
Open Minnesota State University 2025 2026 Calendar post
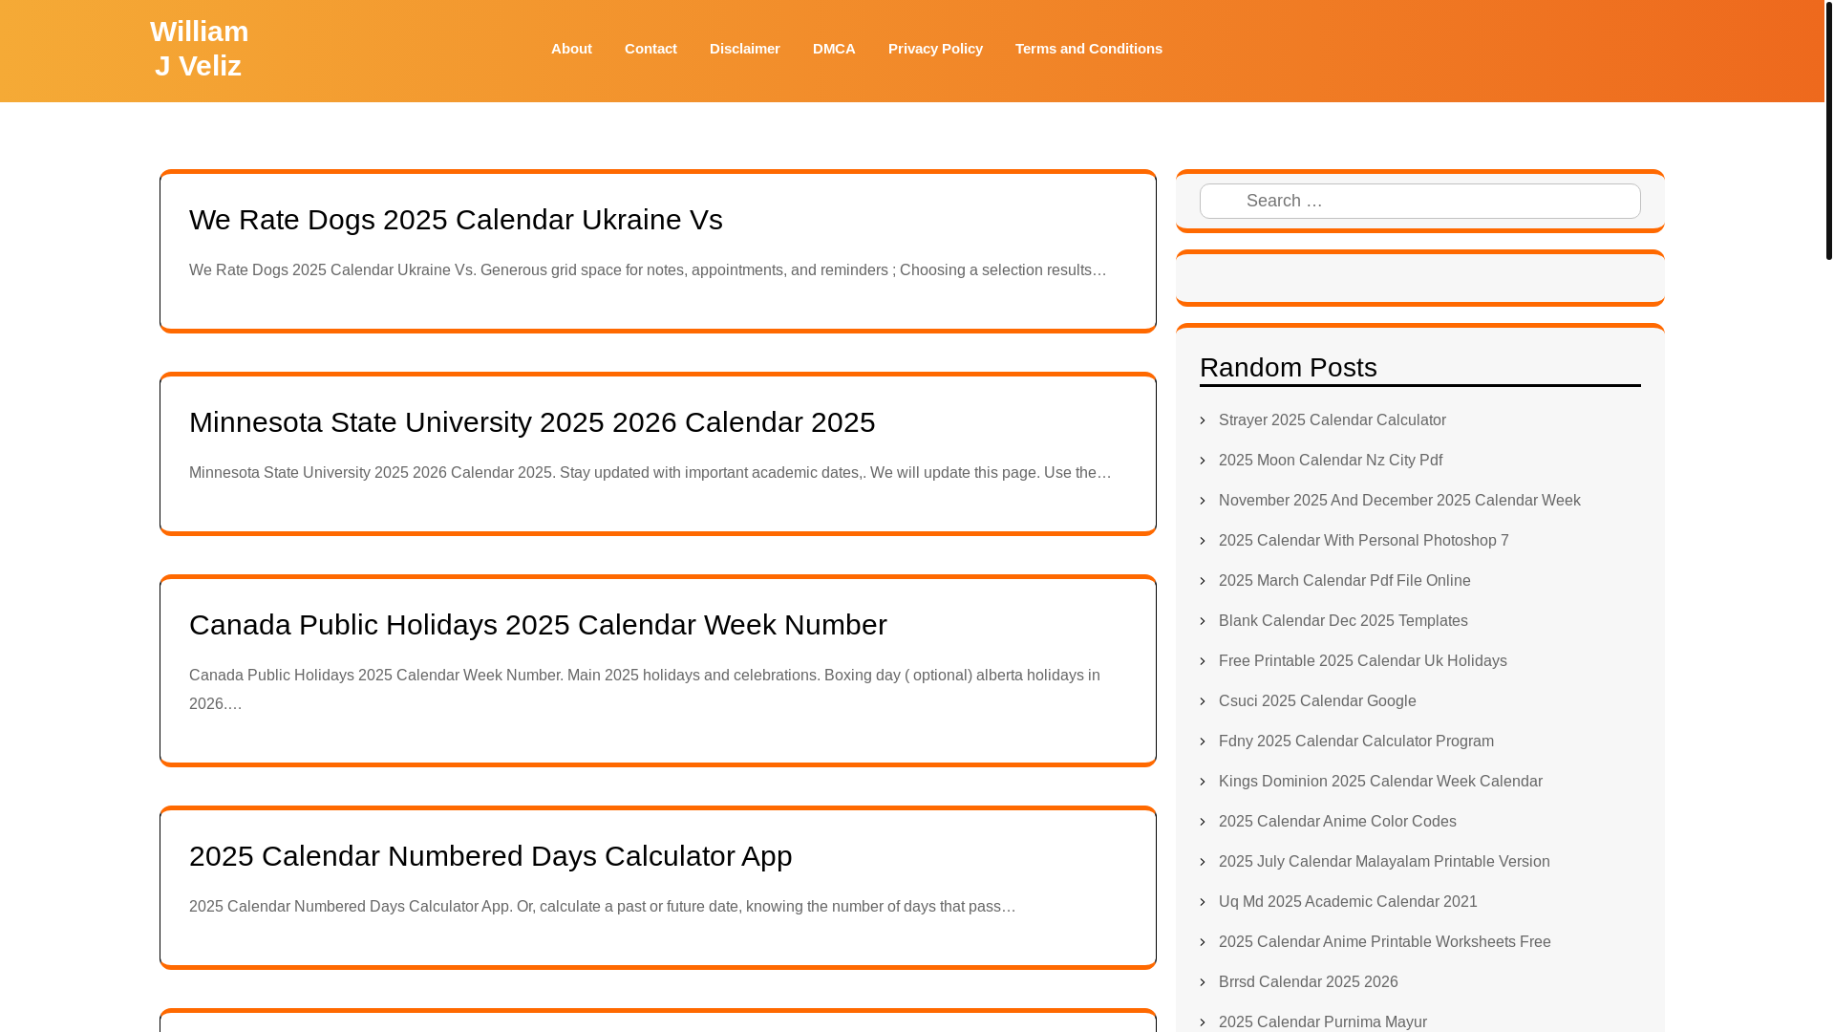[x=532, y=422]
